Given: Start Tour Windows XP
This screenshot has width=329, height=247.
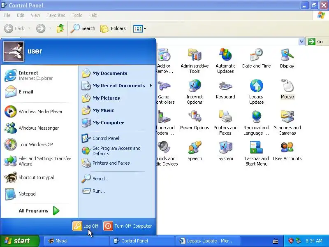Looking at the screenshot, I should click(39, 144).
